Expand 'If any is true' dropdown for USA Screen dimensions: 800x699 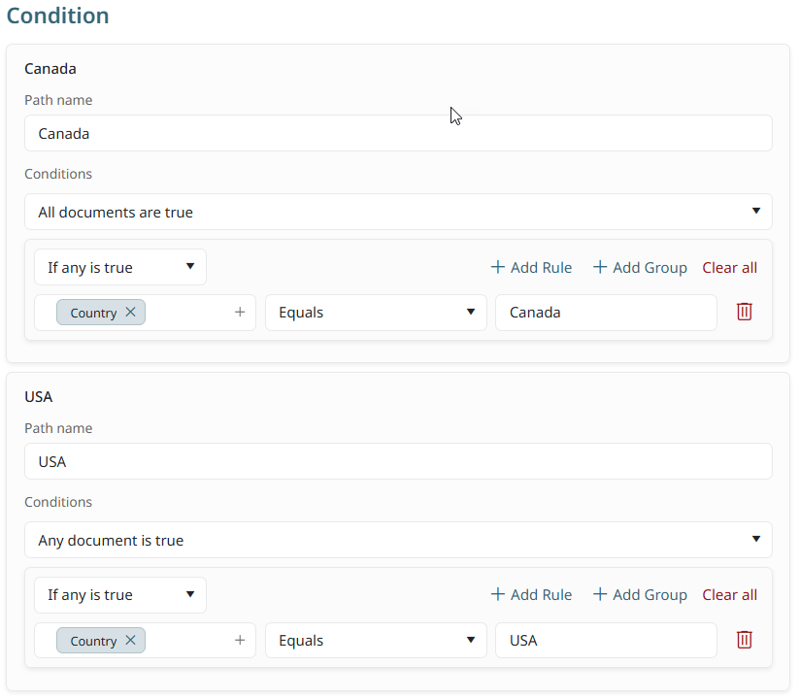coord(120,595)
